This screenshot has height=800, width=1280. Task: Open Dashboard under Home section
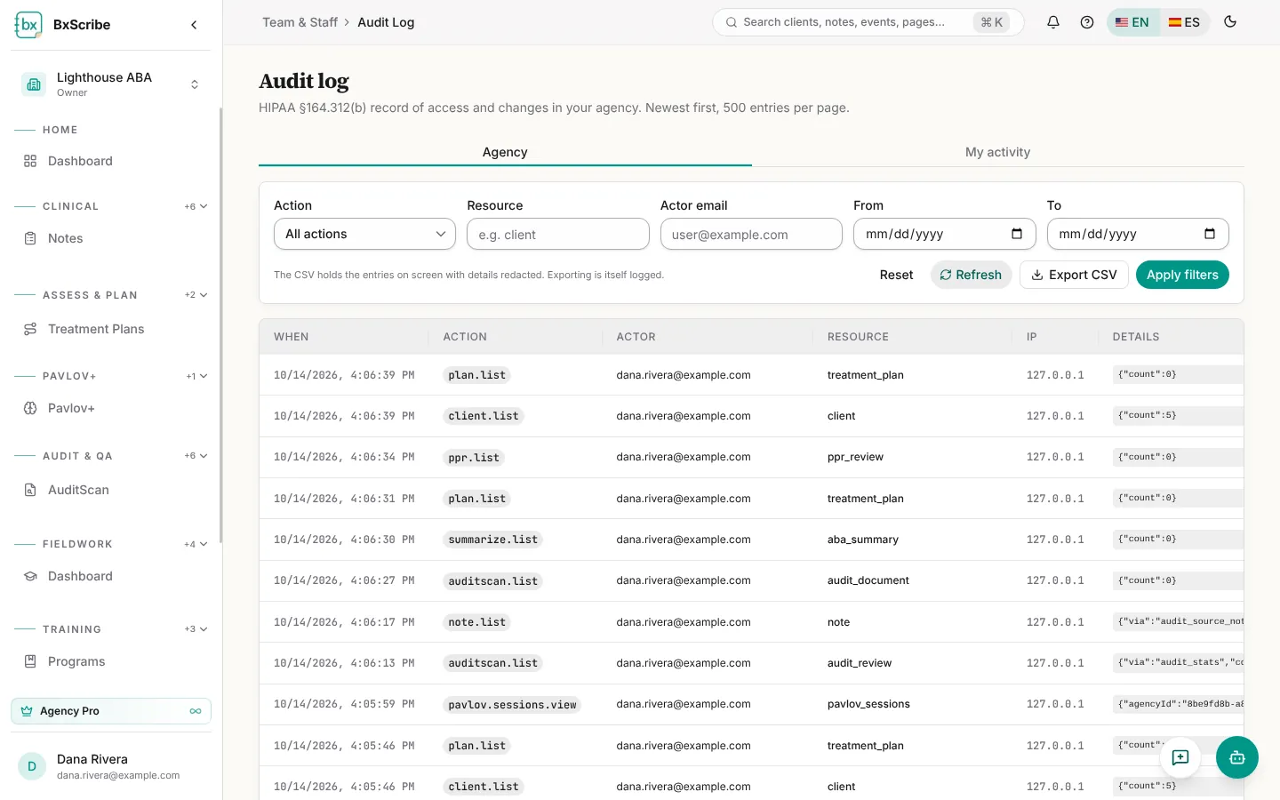[x=111, y=161]
